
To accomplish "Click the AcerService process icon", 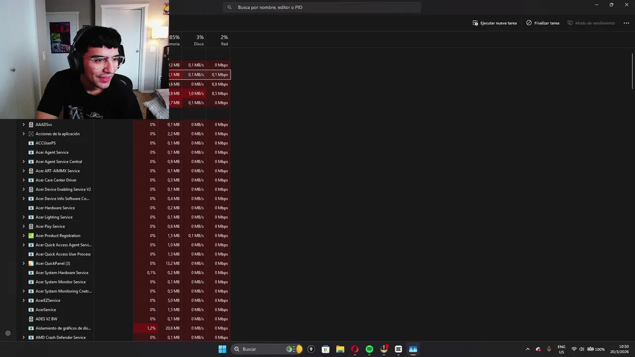I will pyautogui.click(x=31, y=310).
